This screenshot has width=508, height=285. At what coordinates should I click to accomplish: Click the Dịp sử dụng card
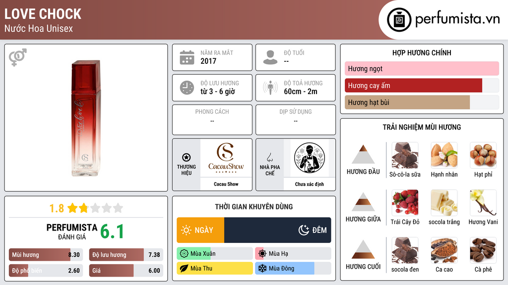pos(296,120)
